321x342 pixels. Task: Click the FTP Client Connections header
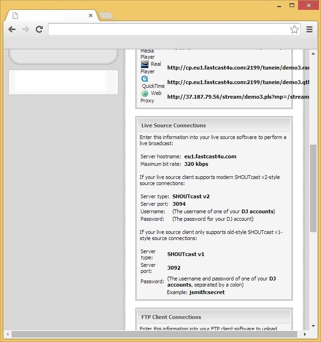coord(171,317)
